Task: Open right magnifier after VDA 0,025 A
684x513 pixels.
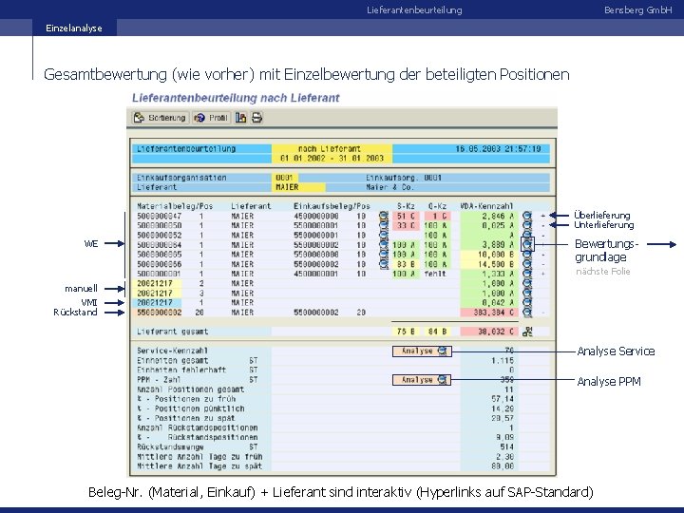Action: (527, 225)
